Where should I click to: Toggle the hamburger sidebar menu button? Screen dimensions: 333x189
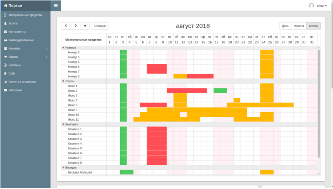(55, 5)
